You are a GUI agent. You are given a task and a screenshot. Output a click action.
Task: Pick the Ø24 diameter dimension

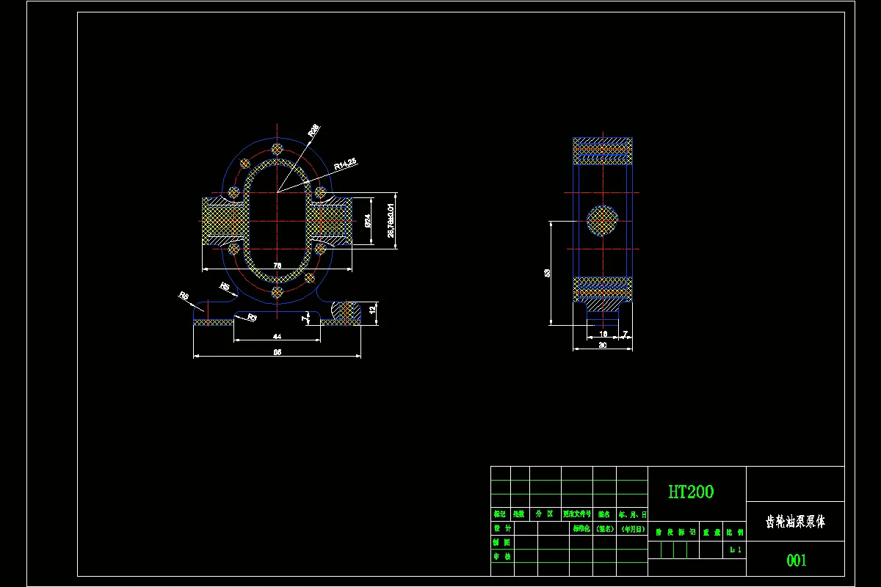(367, 219)
